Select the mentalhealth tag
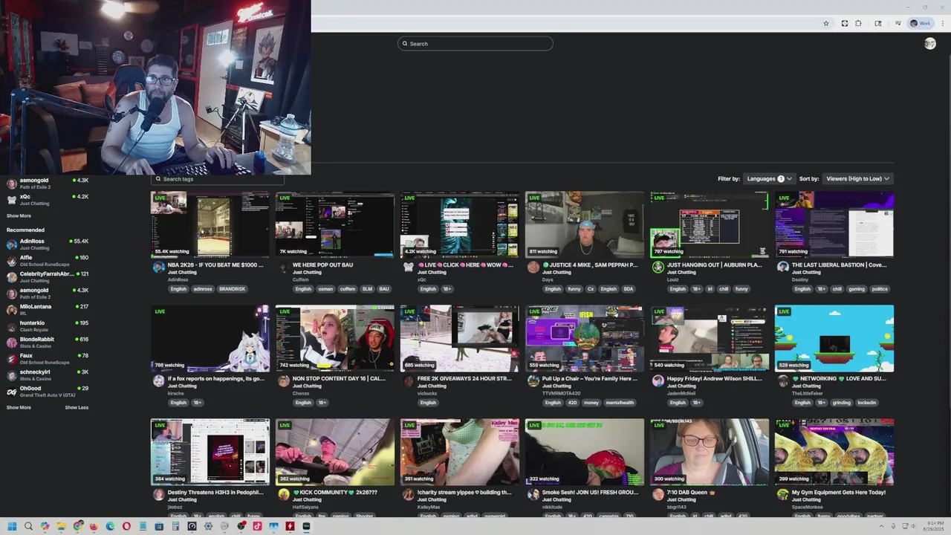The height and width of the screenshot is (535, 951). [x=620, y=403]
